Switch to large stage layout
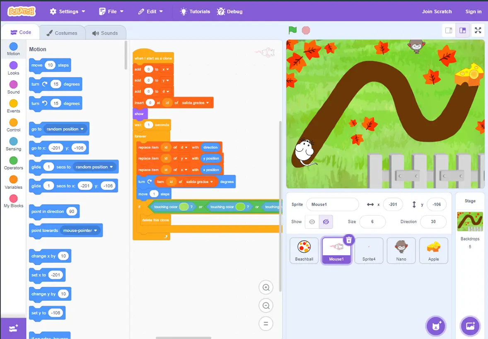This screenshot has height=339, width=488. 462,30
